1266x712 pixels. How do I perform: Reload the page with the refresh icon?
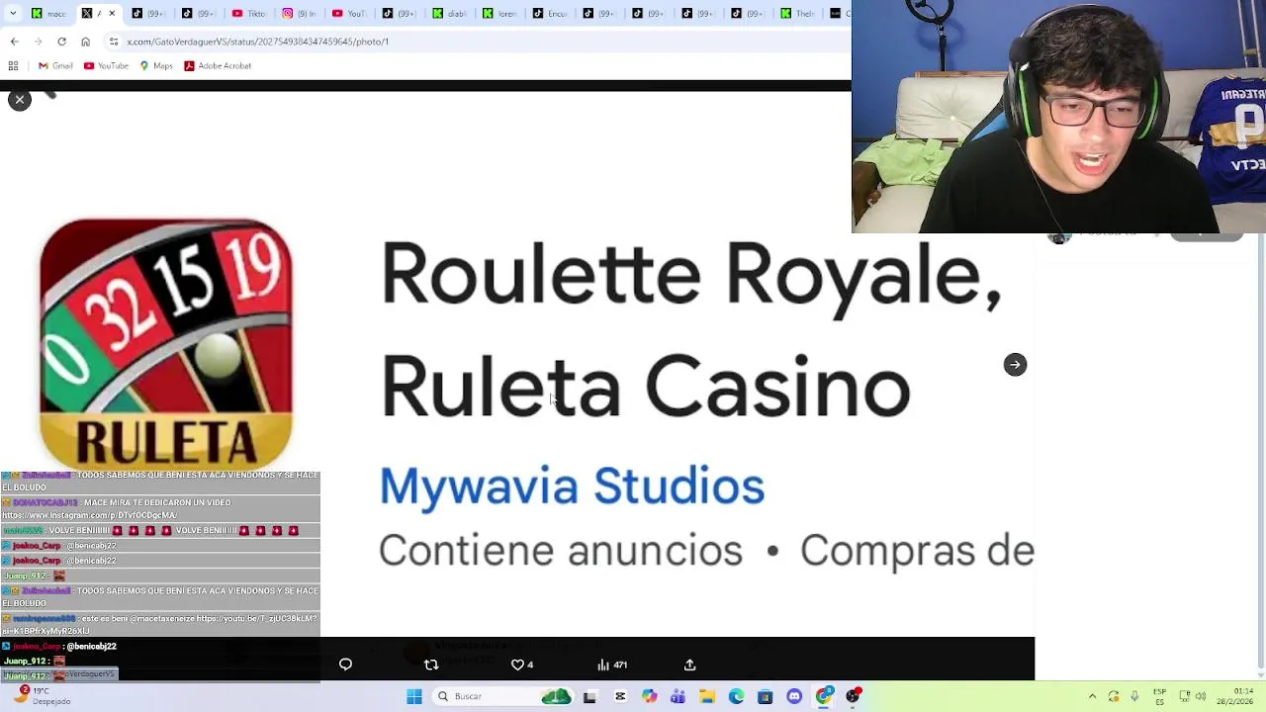coord(61,42)
